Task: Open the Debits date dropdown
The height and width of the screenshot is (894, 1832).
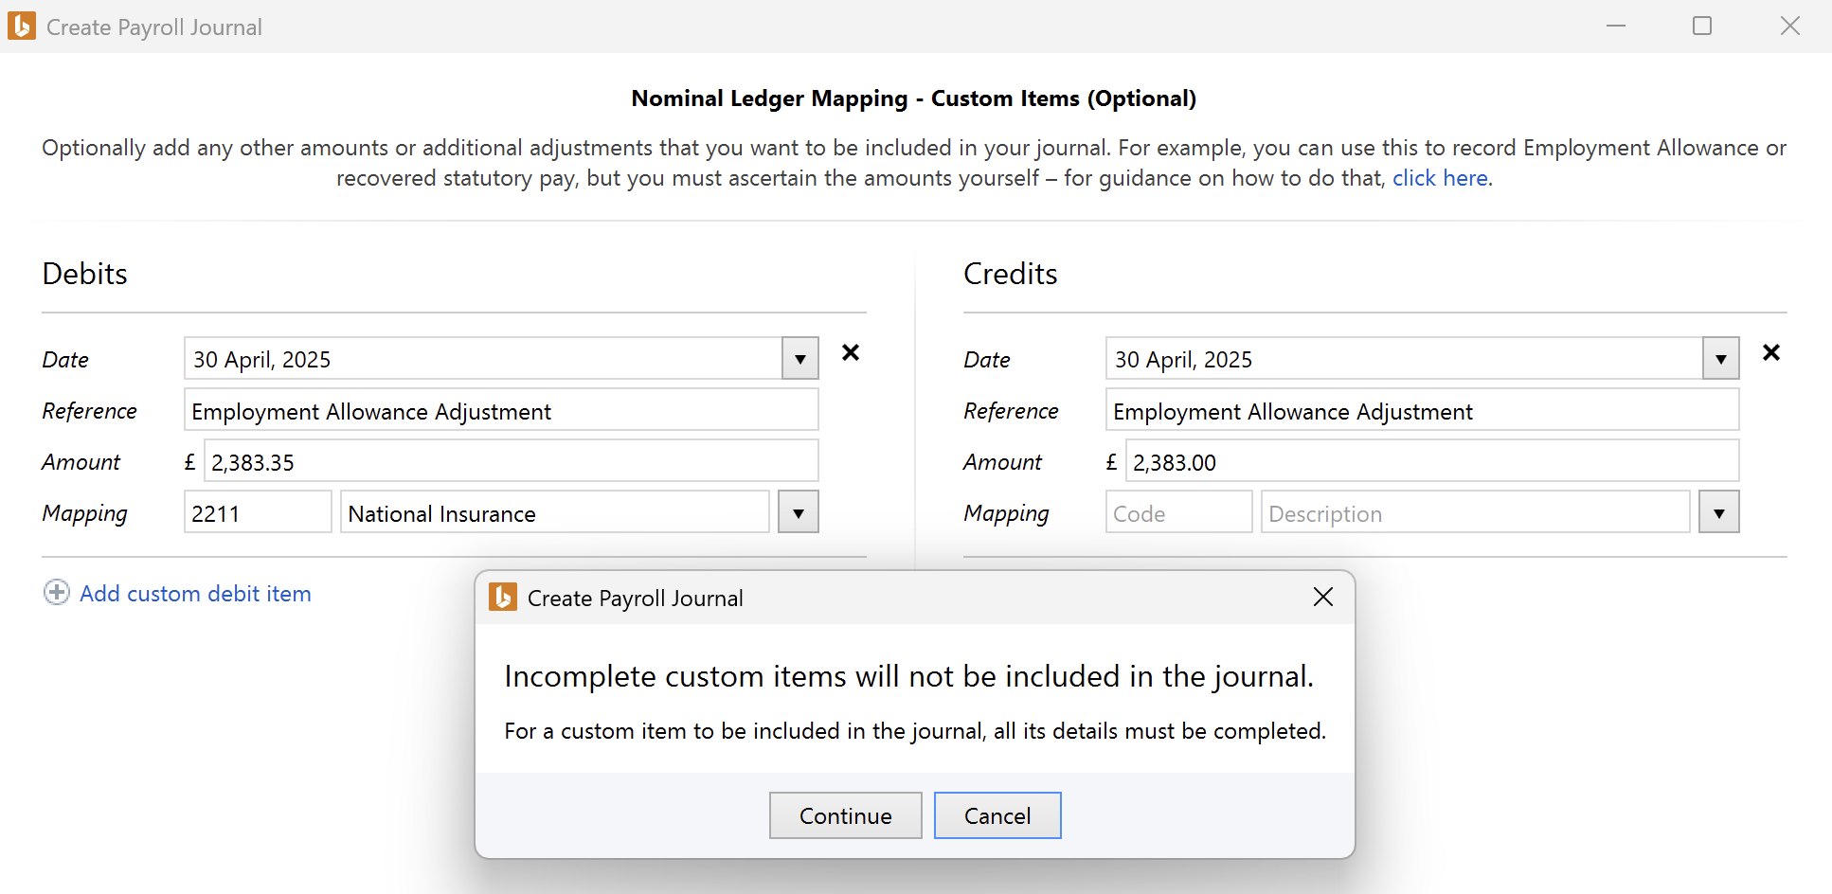Action: [800, 359]
